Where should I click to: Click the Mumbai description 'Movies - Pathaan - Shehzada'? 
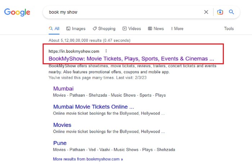point(109,95)
